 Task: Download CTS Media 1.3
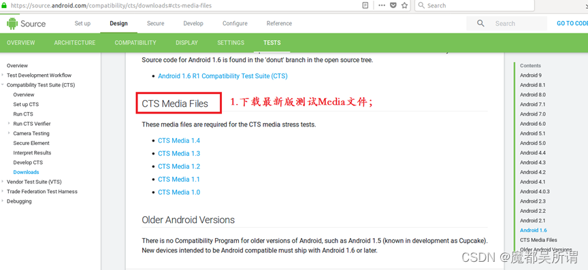point(179,154)
